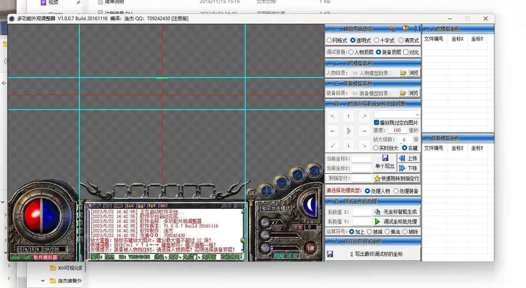Click the magic wand icon in section one header

point(392,28)
